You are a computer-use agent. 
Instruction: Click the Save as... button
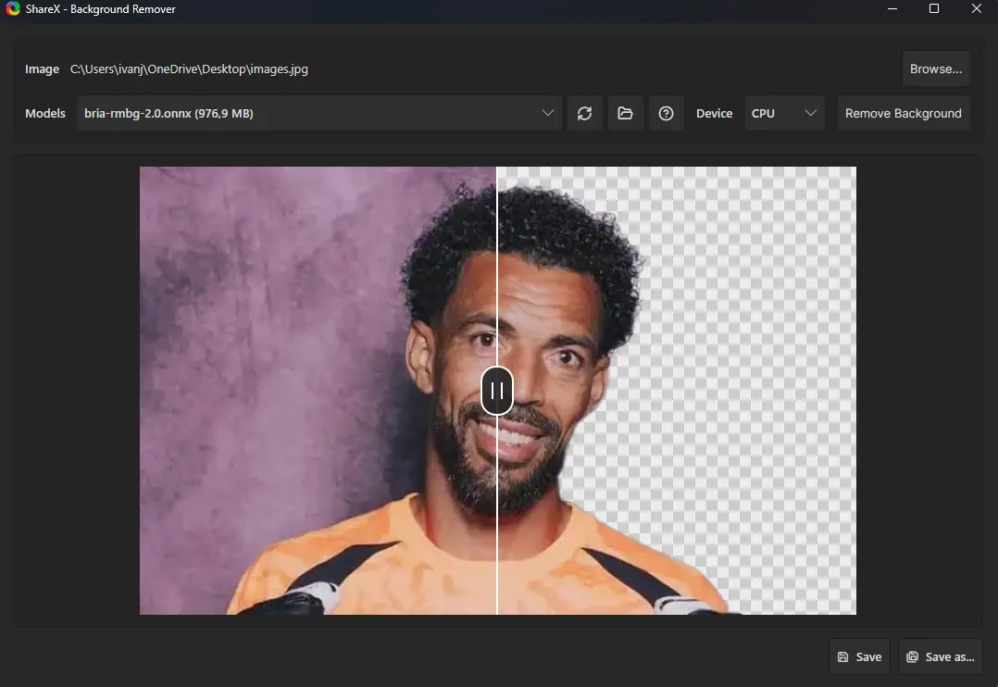(x=940, y=656)
